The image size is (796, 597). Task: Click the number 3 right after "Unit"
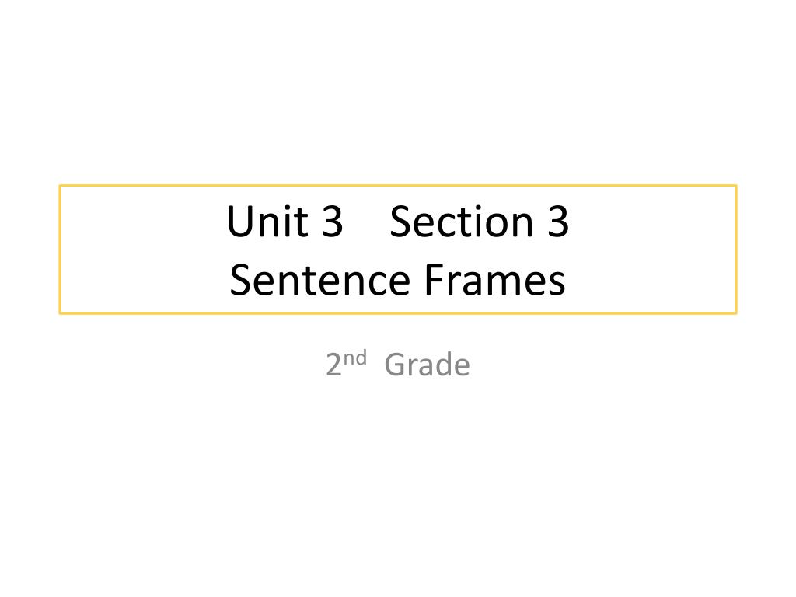click(x=333, y=222)
